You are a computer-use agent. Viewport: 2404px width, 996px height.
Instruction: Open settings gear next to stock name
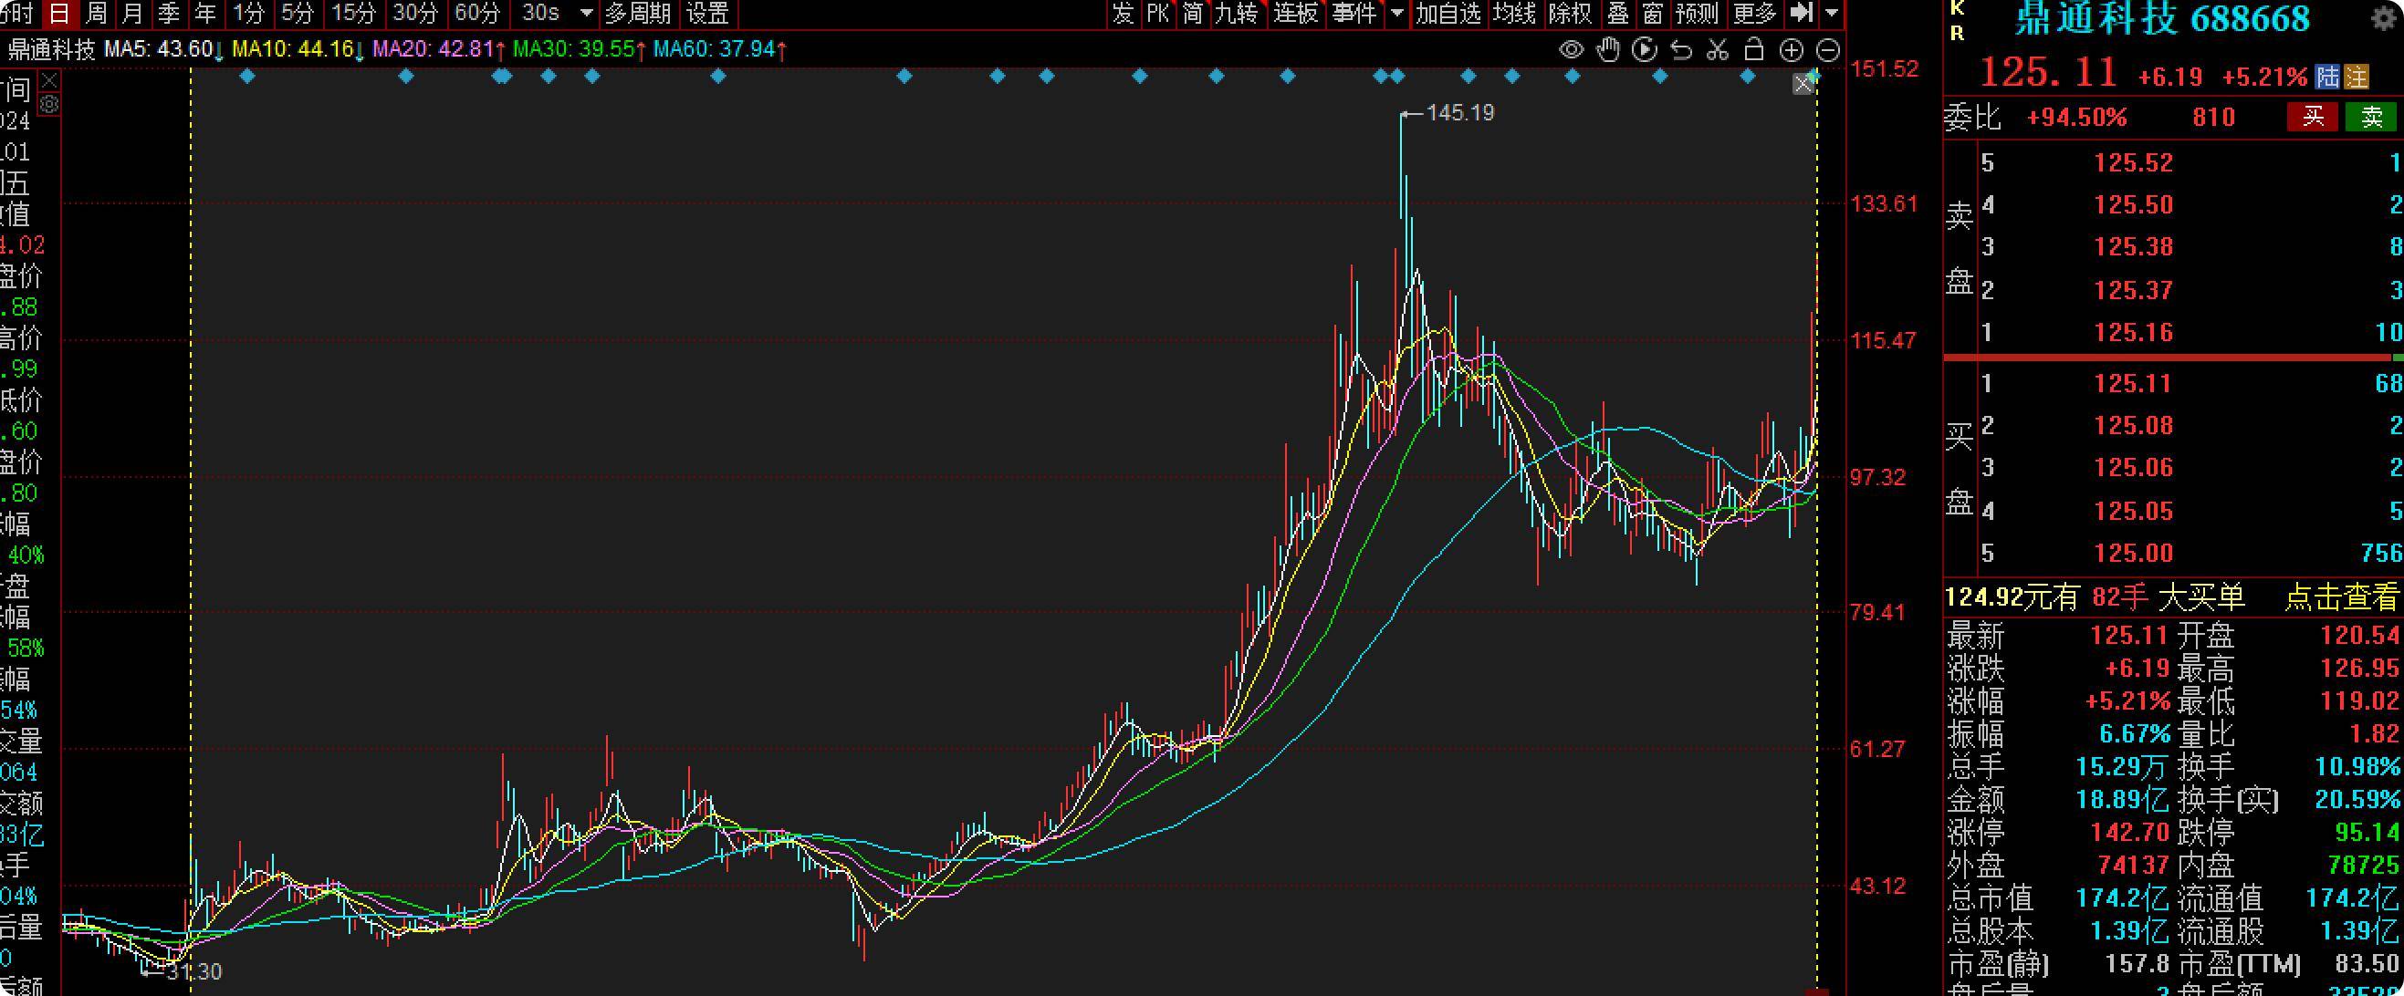[x=2384, y=18]
